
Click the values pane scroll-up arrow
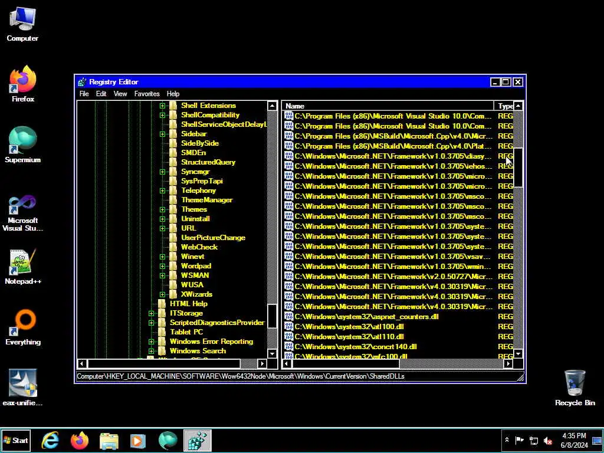point(518,106)
